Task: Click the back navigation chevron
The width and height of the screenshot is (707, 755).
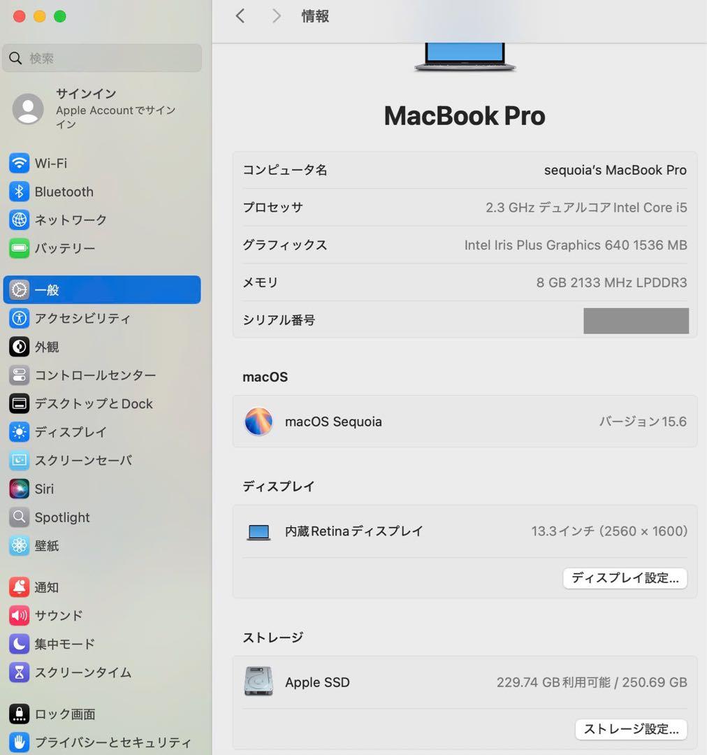Action: [x=240, y=15]
